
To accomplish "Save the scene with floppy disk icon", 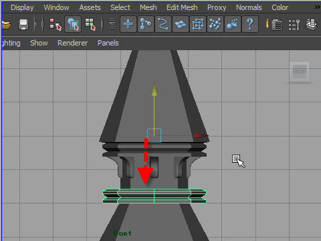I will pyautogui.click(x=23, y=24).
